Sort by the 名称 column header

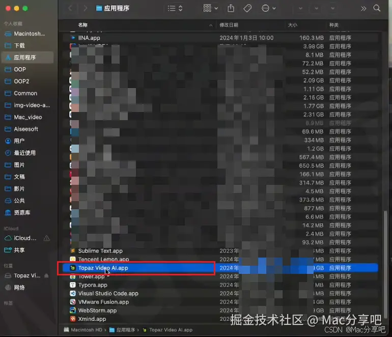click(83, 25)
